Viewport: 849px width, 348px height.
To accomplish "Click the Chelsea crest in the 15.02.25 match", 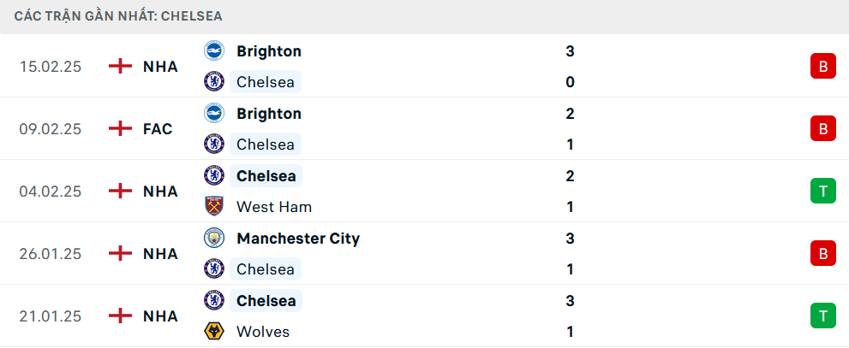I will point(213,82).
